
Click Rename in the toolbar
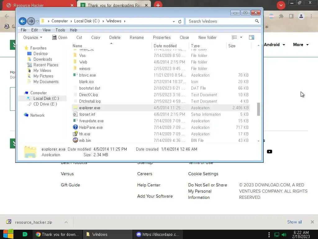click(137, 37)
